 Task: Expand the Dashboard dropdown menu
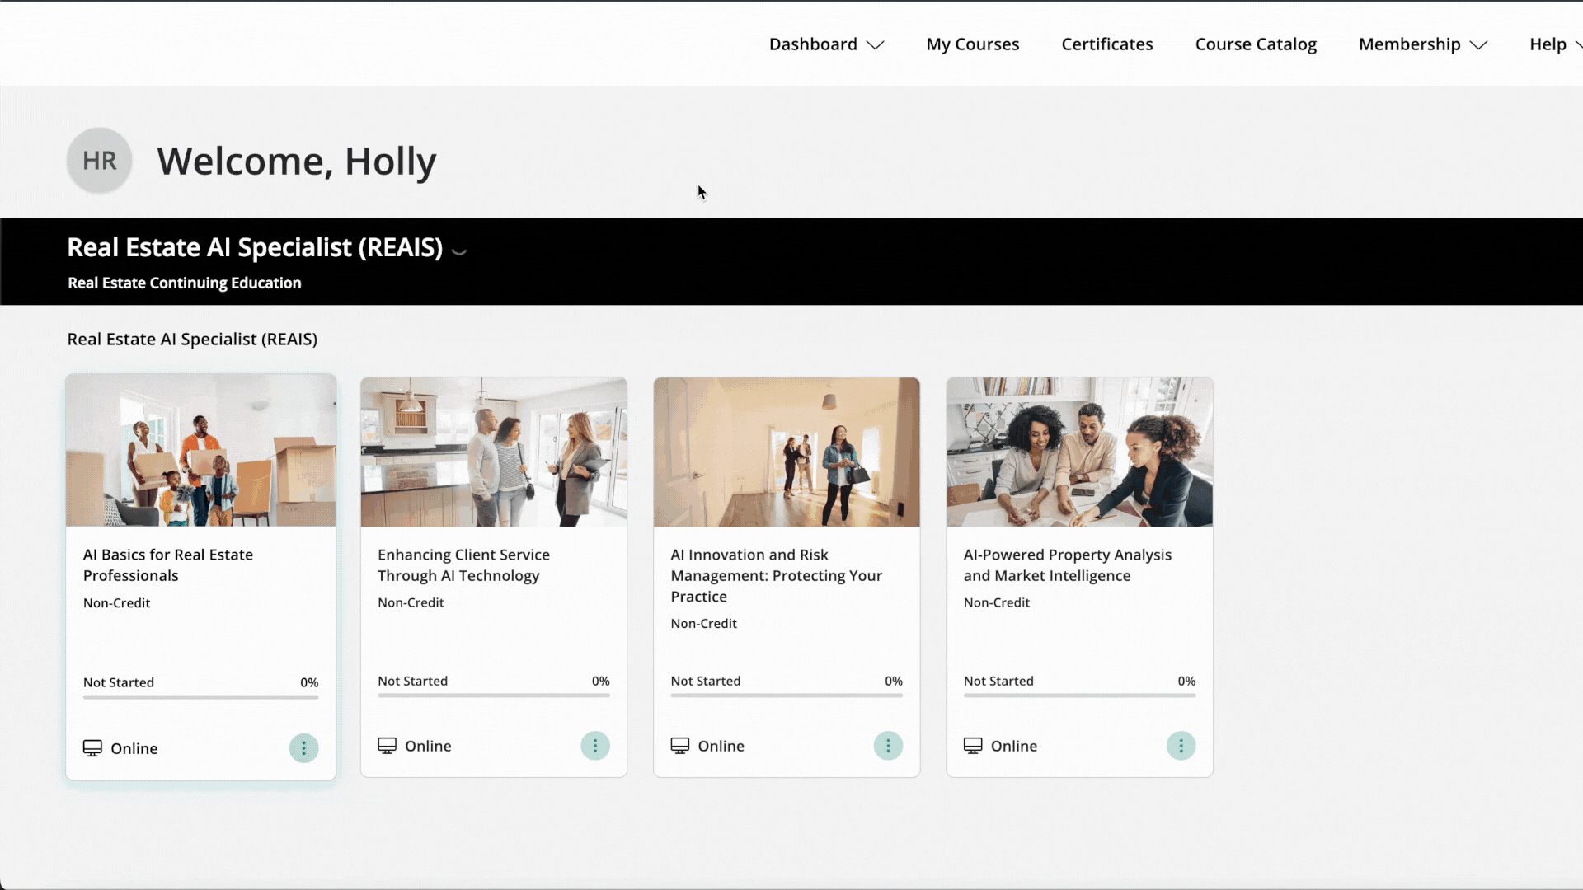tap(826, 44)
